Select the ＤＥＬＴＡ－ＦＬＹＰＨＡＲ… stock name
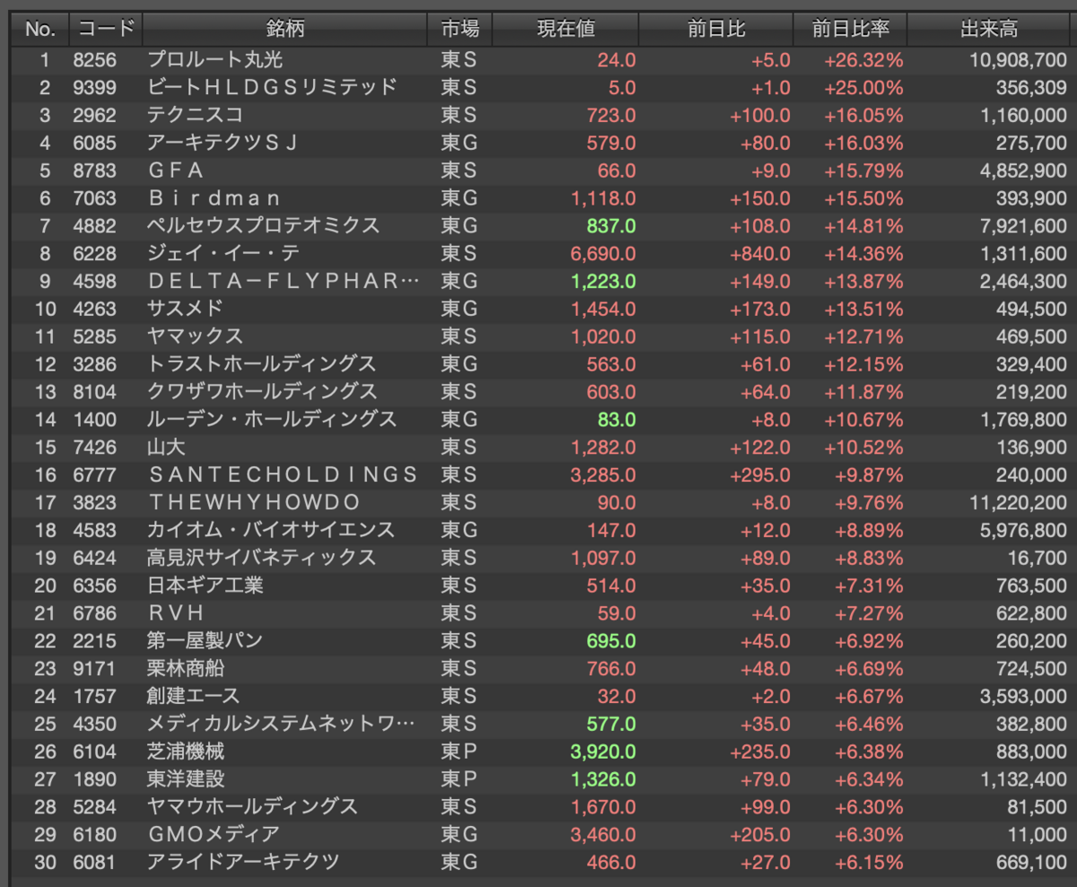The height and width of the screenshot is (887, 1077). tap(284, 282)
